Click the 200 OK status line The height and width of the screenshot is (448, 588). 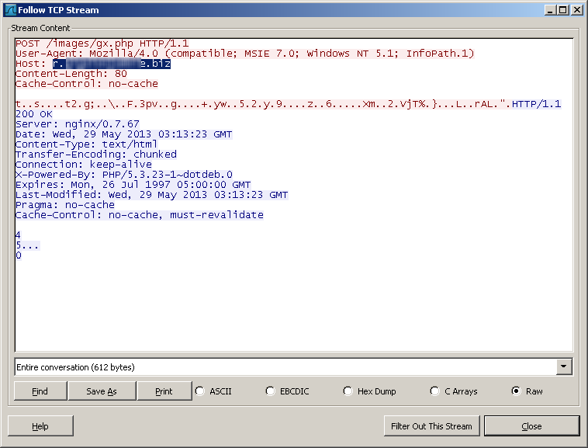click(34, 114)
